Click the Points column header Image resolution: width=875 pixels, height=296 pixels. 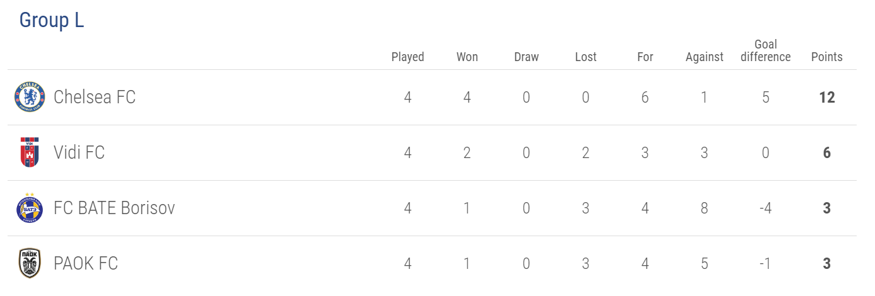click(827, 57)
